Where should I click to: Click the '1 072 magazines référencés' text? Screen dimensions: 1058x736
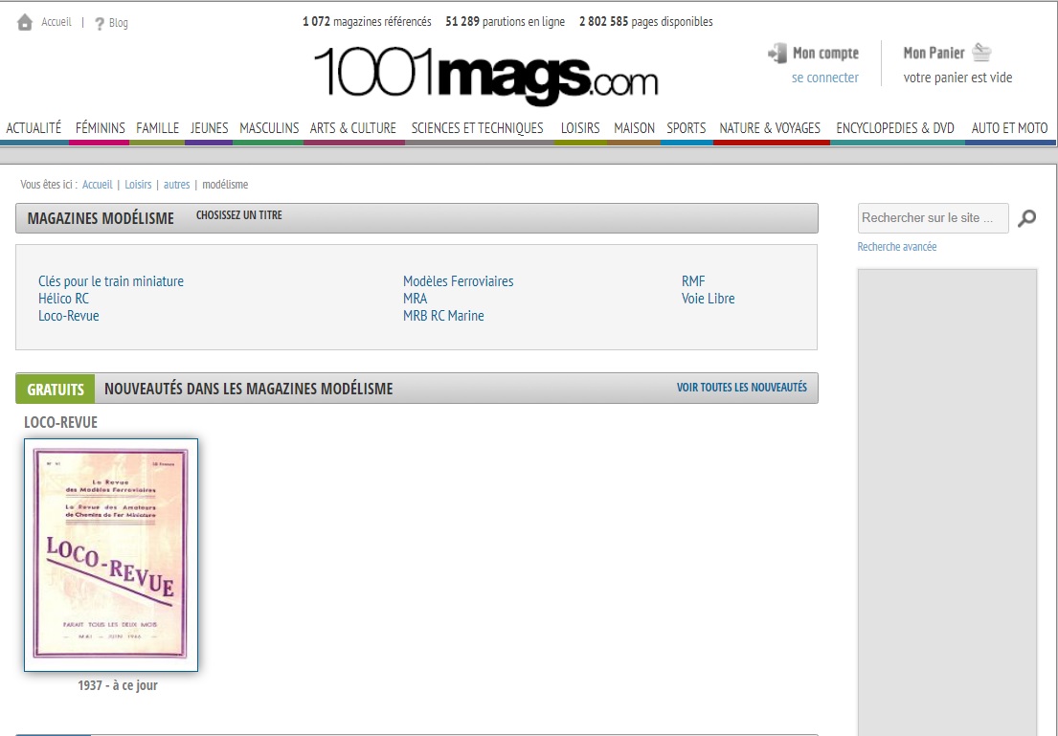tap(367, 22)
